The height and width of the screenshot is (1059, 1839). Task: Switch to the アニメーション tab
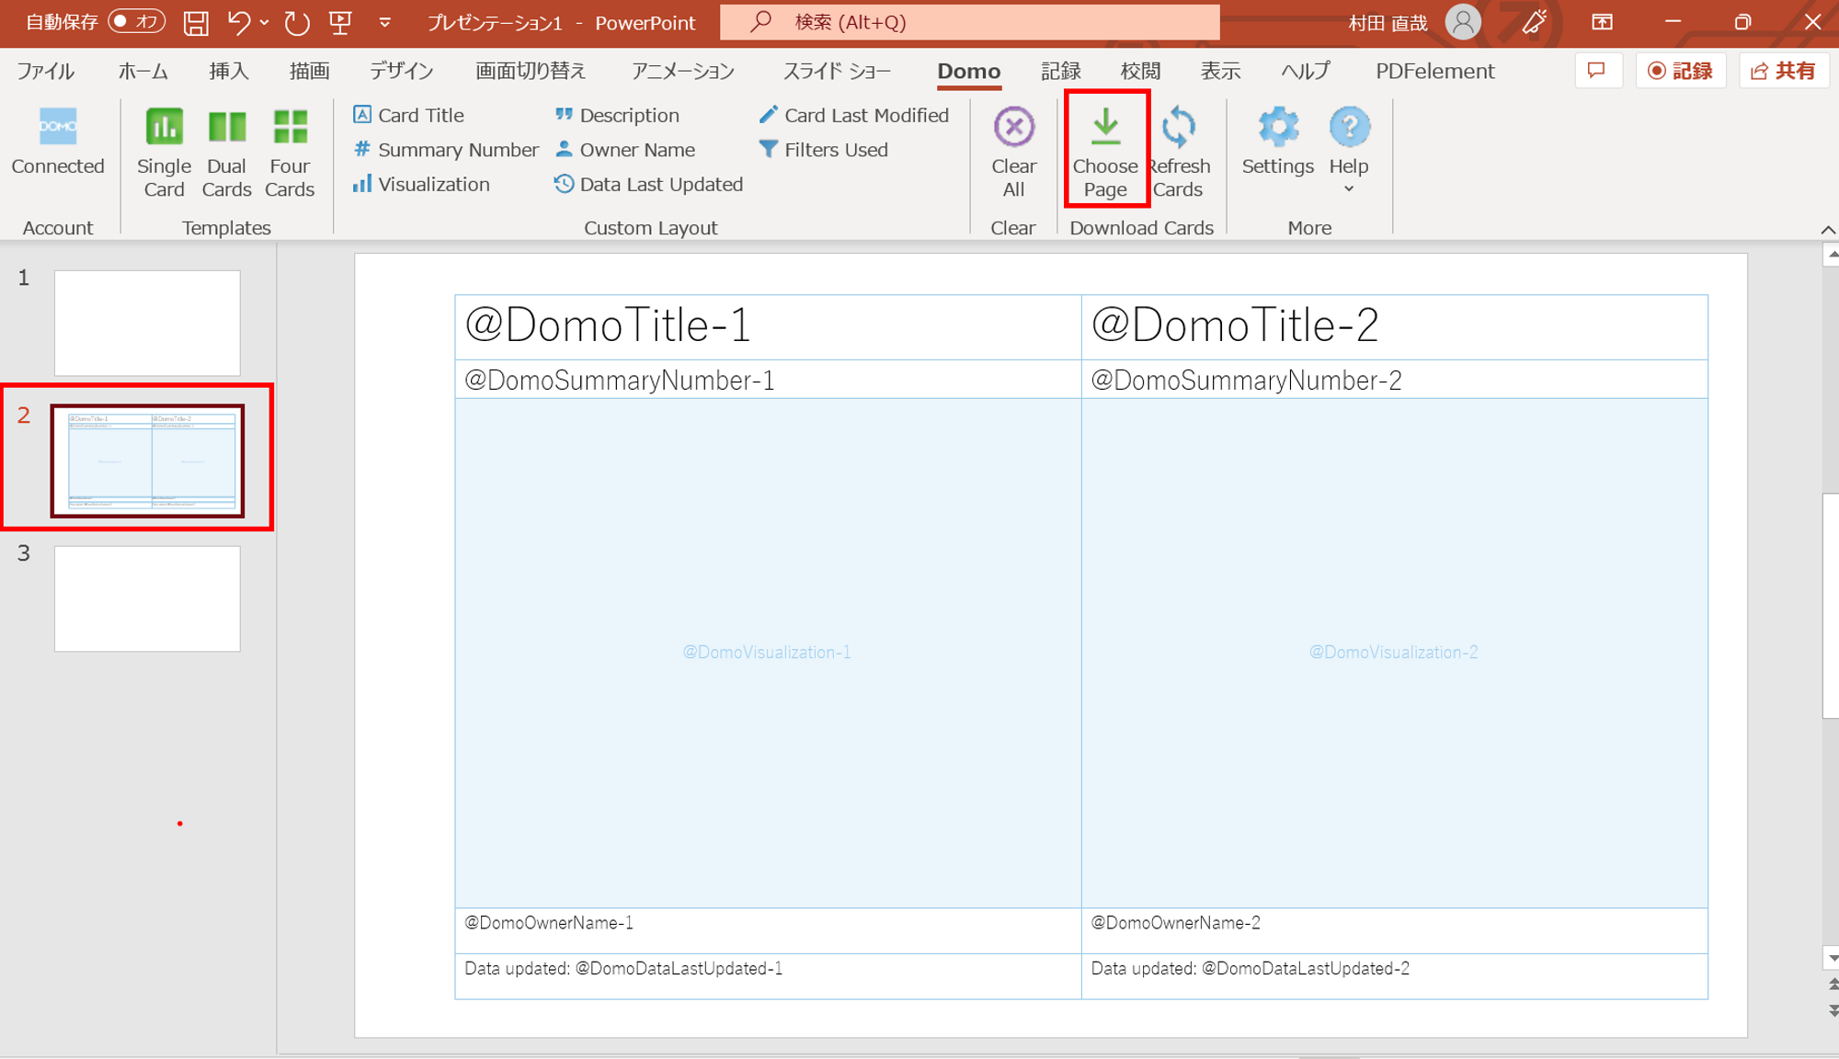(682, 71)
